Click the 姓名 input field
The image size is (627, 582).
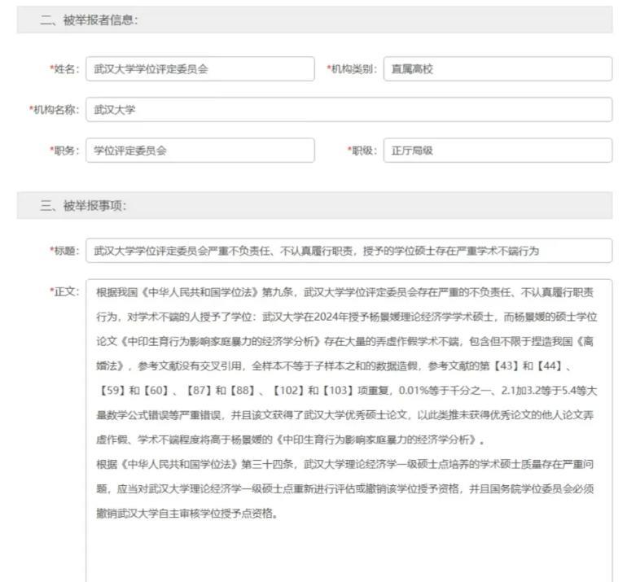200,68
